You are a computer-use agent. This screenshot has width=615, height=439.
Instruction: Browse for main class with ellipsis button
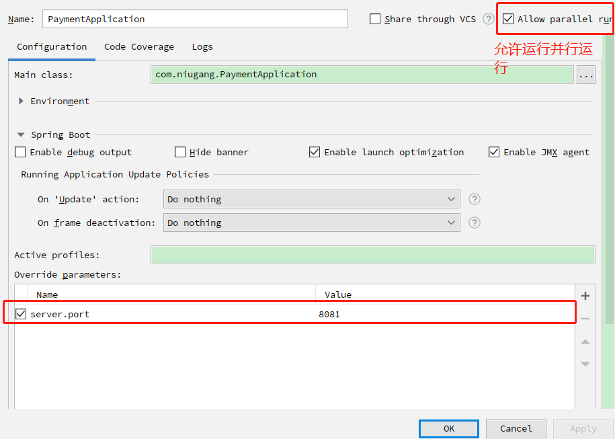tap(586, 75)
